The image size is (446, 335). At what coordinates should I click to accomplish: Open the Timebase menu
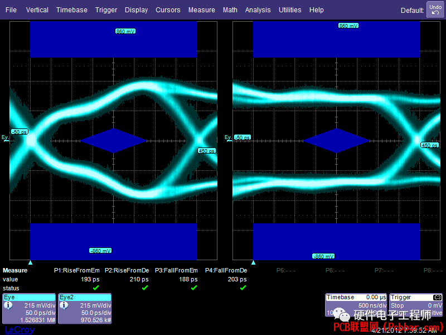click(x=72, y=10)
